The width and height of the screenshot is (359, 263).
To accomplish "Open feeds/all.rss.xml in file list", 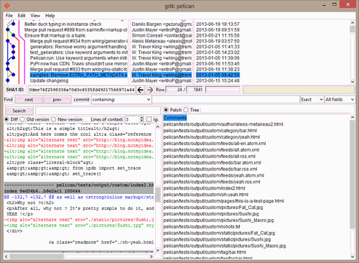I will click(x=210, y=156).
